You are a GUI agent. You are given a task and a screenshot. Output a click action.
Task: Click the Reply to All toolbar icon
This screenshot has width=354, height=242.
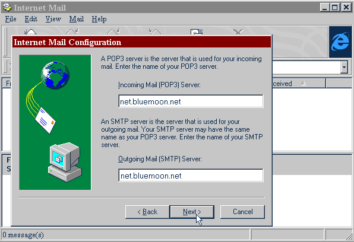[114, 31]
